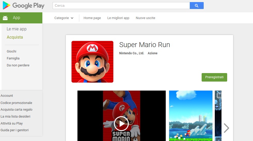The height and width of the screenshot is (141, 253).
Task: Click the Super Mario Run app icon
Action: (92, 62)
